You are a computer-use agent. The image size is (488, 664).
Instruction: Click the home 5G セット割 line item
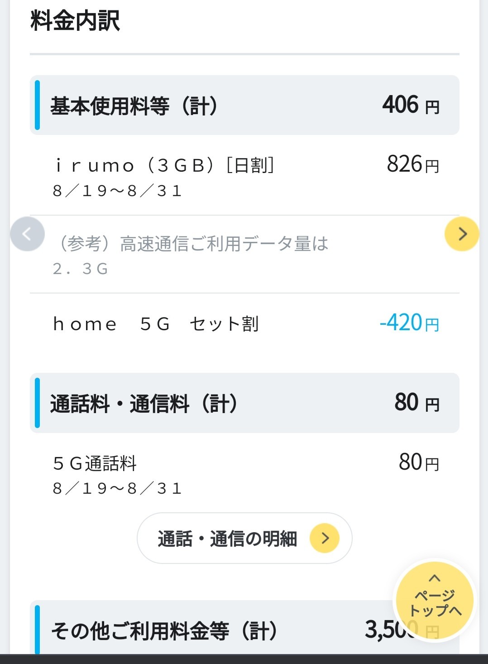point(156,324)
